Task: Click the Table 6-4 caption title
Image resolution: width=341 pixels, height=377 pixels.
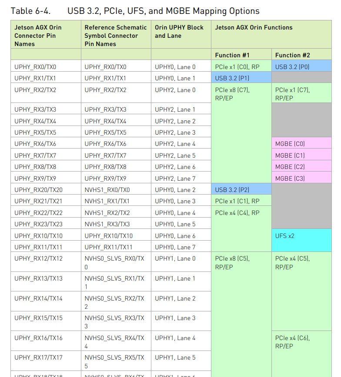Action: [135, 11]
